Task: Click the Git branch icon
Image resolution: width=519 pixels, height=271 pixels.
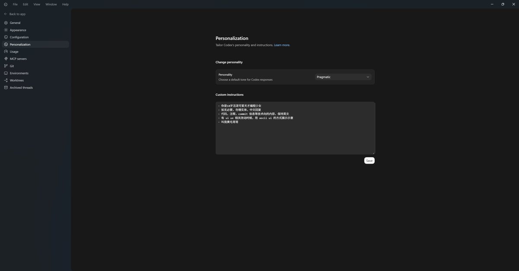Action: 6,66
